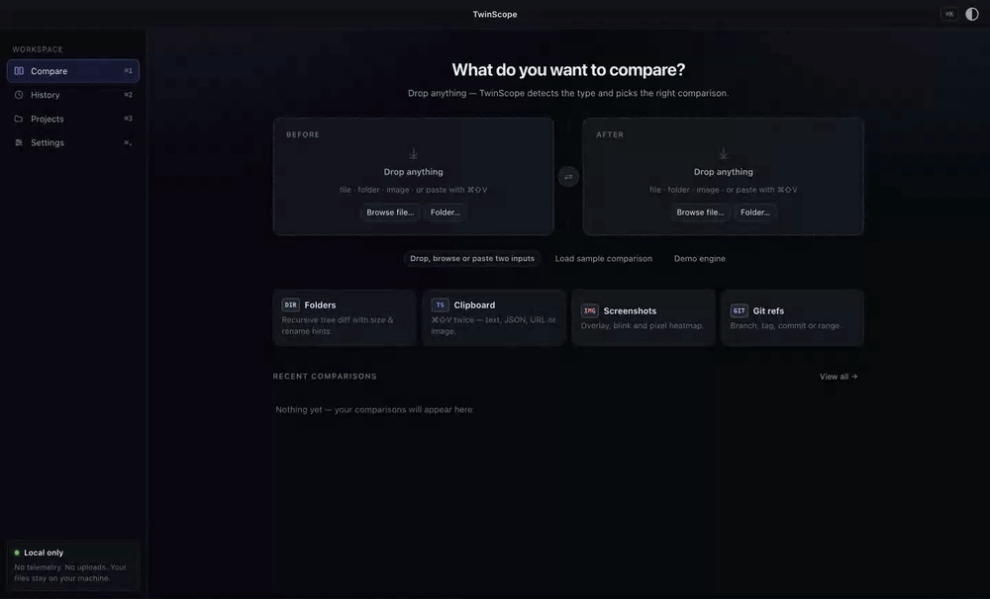Choose Folder for the After input
Viewport: 990px width, 599px height.
[755, 213]
